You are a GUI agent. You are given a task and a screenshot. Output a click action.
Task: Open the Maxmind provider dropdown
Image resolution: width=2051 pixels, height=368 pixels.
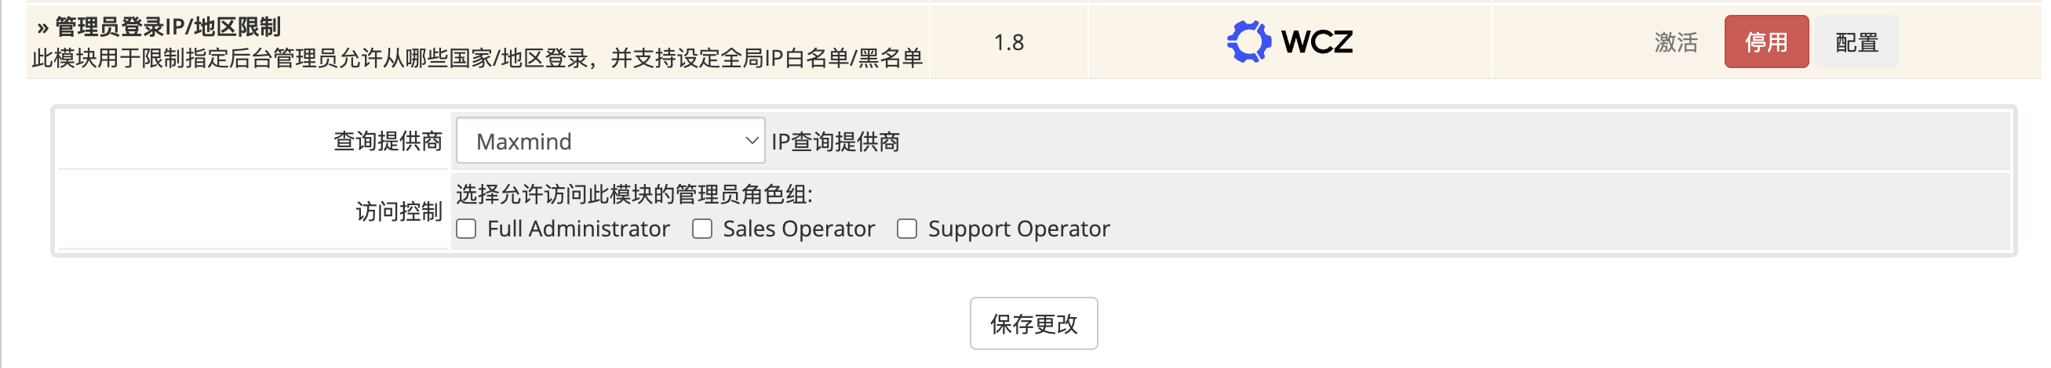click(610, 141)
